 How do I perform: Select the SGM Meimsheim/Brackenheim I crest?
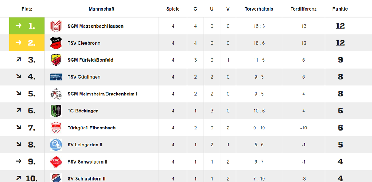(x=56, y=94)
